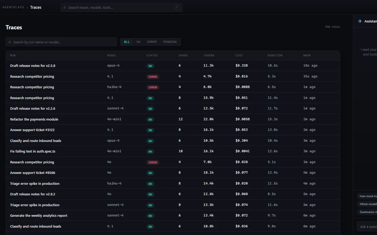
Task: Click the 15.3s duration cell
Action: pos(273,119)
